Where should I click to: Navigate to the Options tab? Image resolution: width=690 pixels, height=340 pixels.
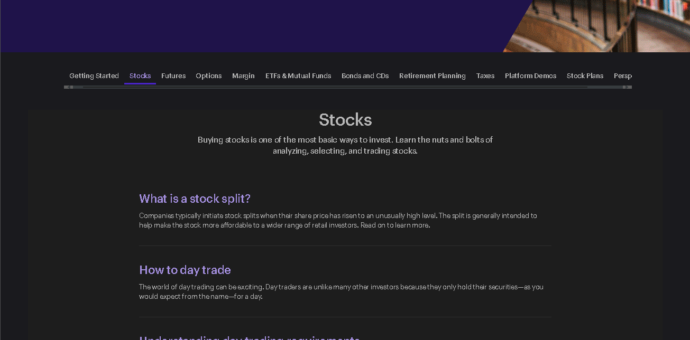point(208,75)
